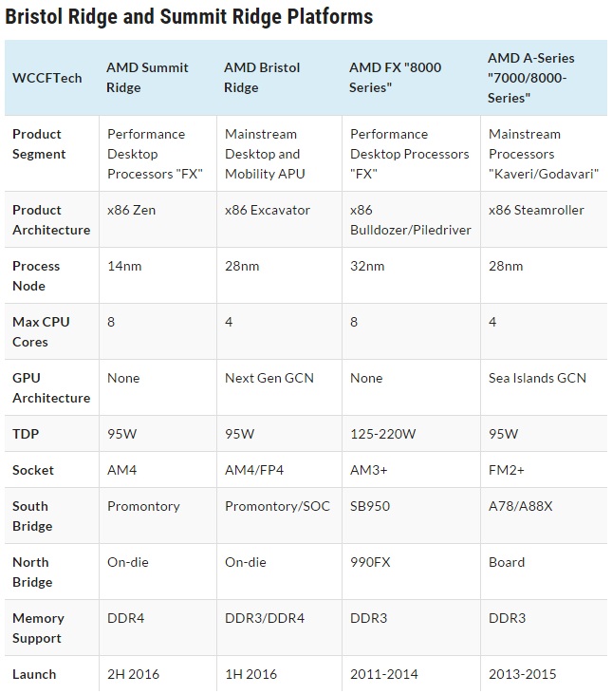Click the Promontory/SOC south bridge cell
Image resolution: width=612 pixels, height=694 pixels.
click(x=277, y=506)
